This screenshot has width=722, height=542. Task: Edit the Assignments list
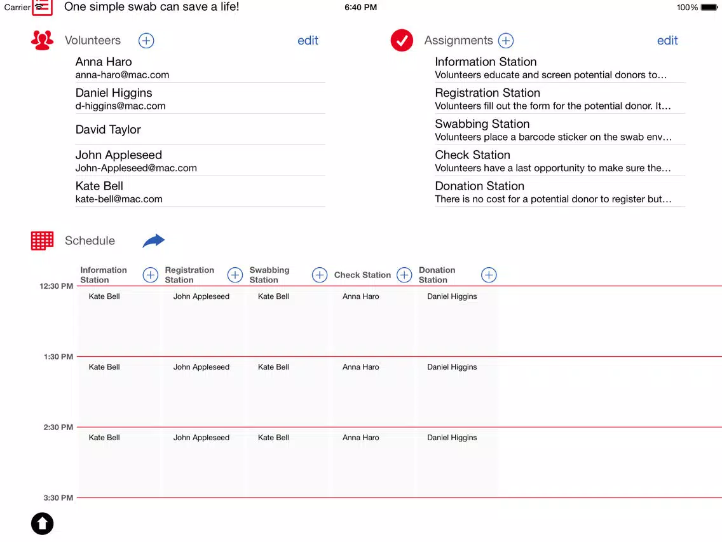(667, 41)
